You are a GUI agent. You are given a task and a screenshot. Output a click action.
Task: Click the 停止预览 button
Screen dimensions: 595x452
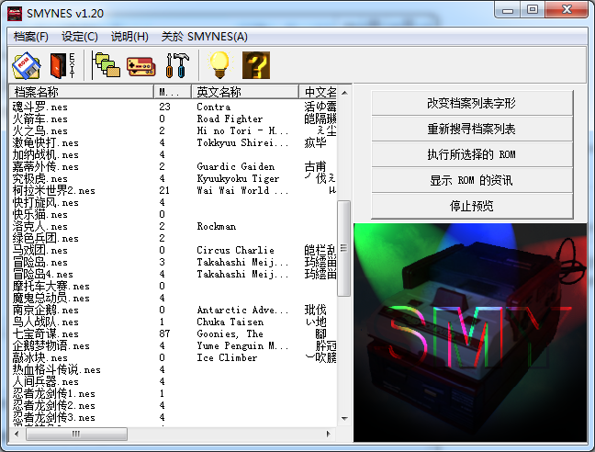coord(472,206)
